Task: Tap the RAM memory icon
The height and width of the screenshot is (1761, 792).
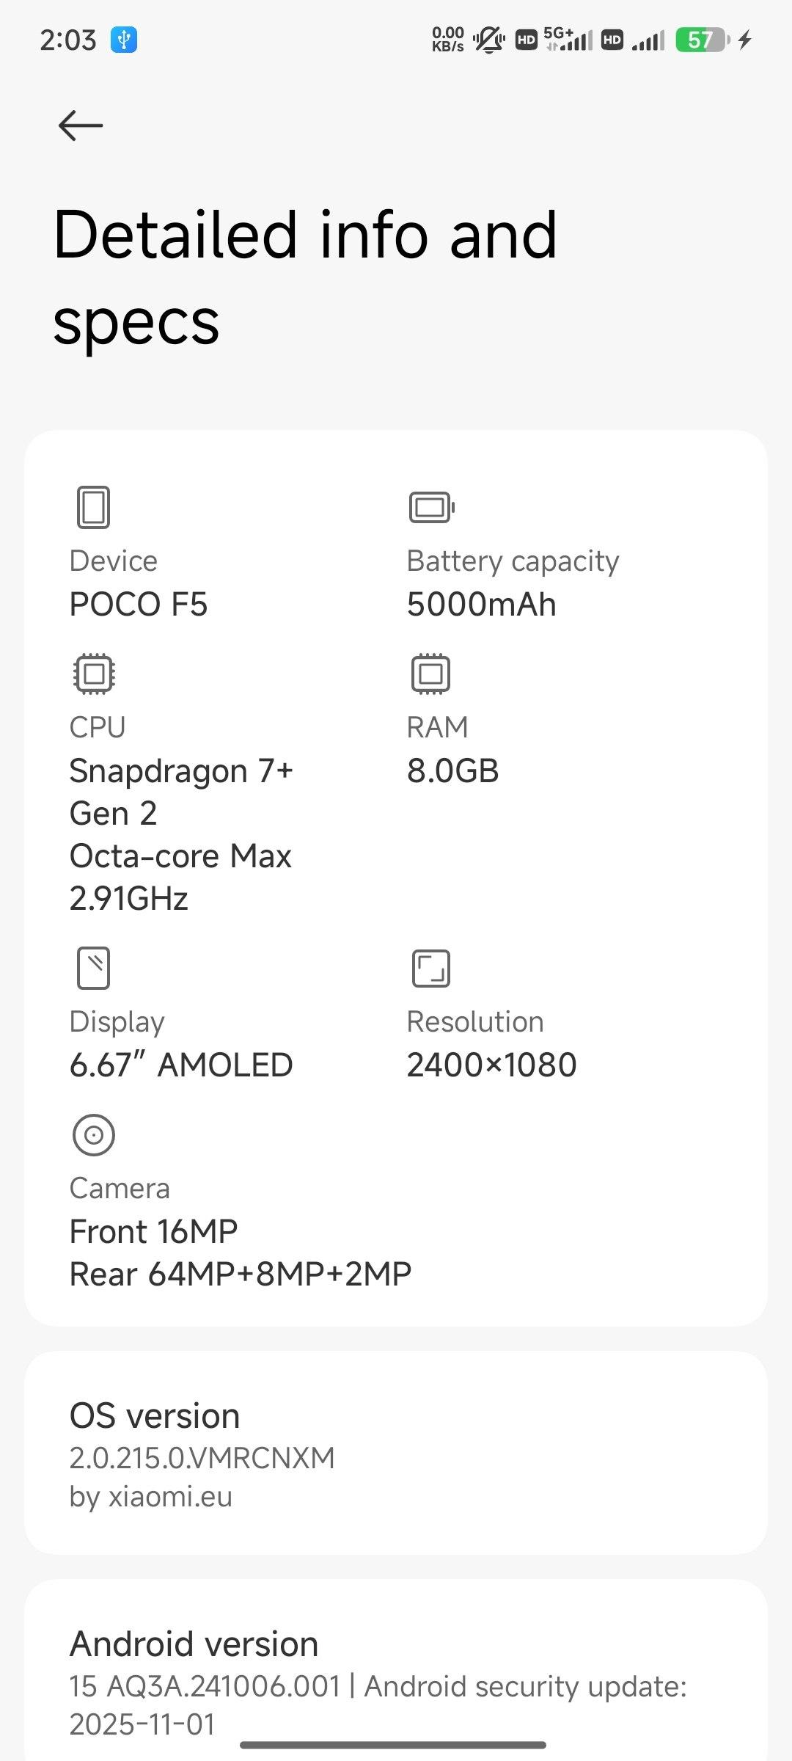Action: pyautogui.click(x=430, y=674)
